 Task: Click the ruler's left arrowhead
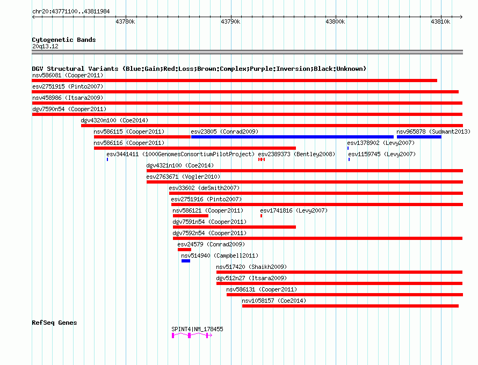tap(33, 17)
